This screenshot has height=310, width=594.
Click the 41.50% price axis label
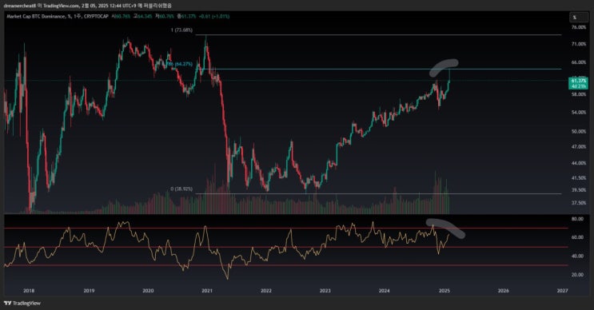(x=579, y=178)
